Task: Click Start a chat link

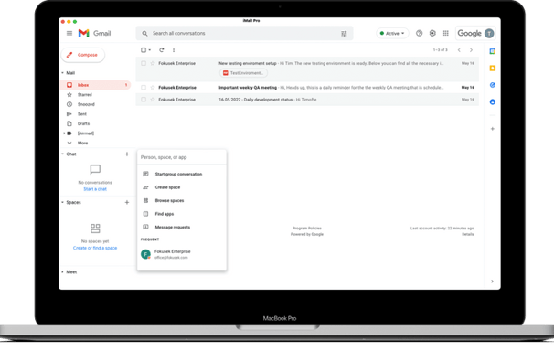Action: pyautogui.click(x=95, y=189)
